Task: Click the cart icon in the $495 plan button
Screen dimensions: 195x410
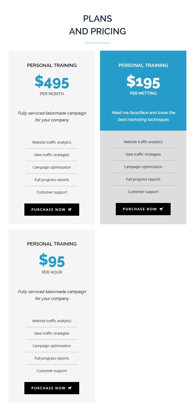Action: 70,210
